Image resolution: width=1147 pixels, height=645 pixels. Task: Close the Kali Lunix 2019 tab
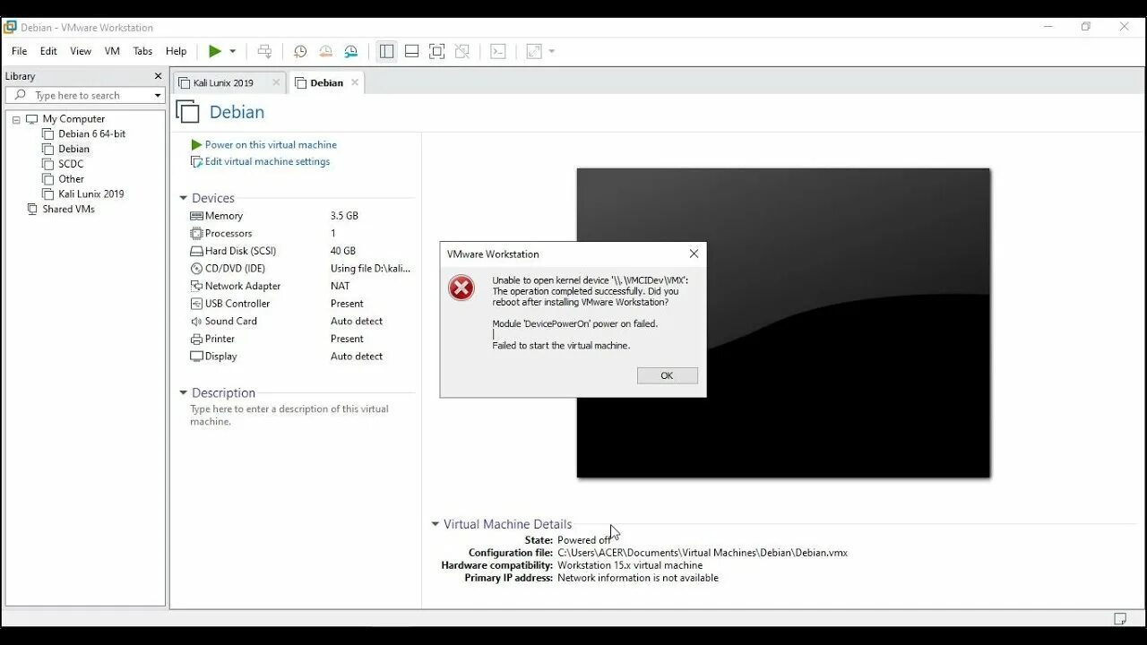click(x=276, y=82)
